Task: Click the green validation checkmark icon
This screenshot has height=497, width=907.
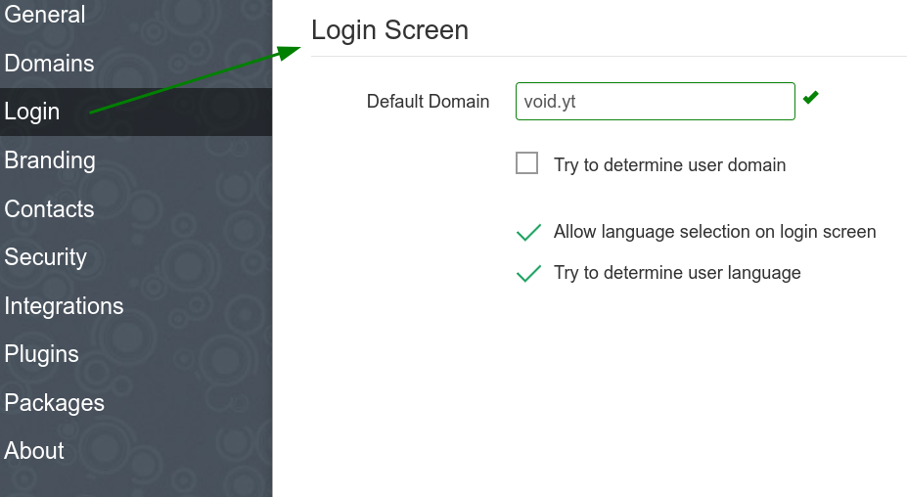Action: pyautogui.click(x=811, y=97)
